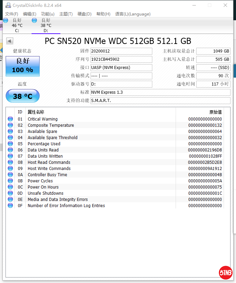
Task: Open the 文件(F) menu
Action: tap(12, 14)
